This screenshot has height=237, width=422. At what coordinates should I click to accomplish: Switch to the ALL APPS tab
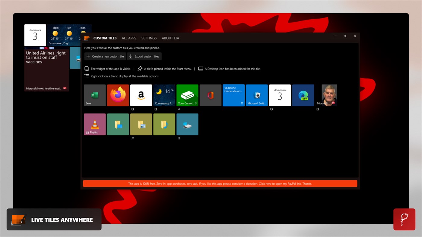point(129,38)
